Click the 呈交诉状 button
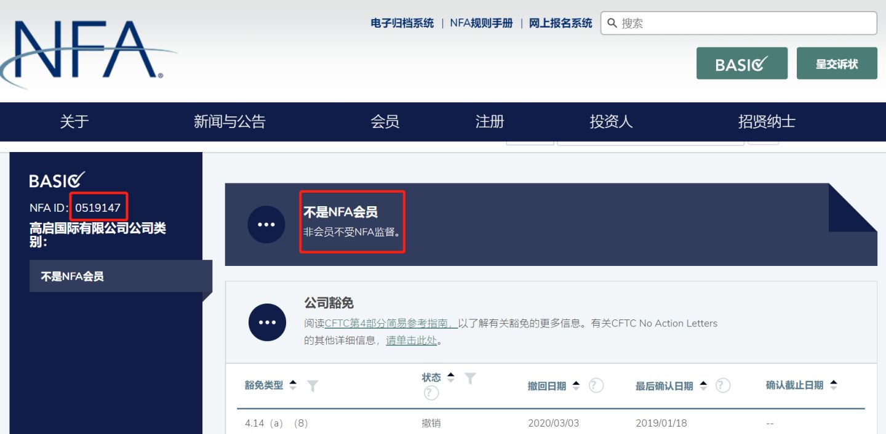The image size is (886, 434). tap(837, 63)
